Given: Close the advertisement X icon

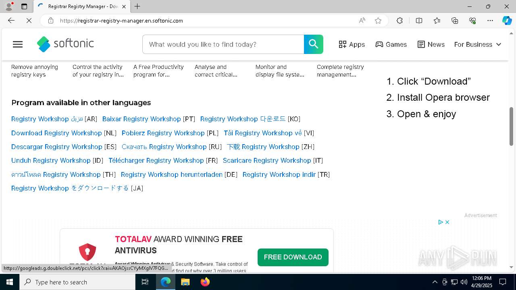Looking at the screenshot, I should click(447, 222).
